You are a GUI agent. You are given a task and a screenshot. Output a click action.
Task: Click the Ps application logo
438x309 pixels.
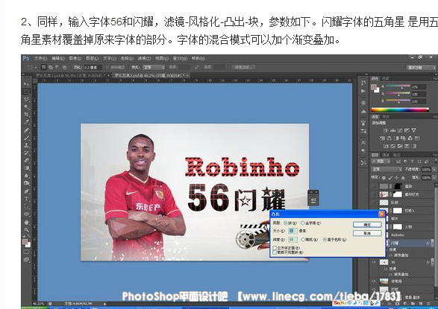pos(26,58)
